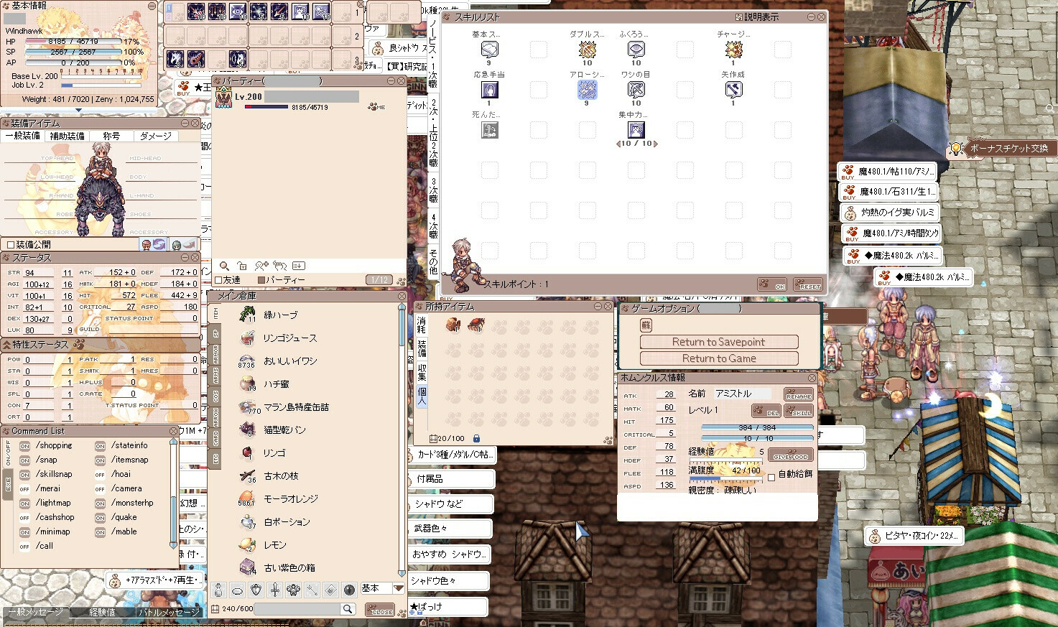Click the RESET button in skill list
This screenshot has height=627, width=1058.
807,284
